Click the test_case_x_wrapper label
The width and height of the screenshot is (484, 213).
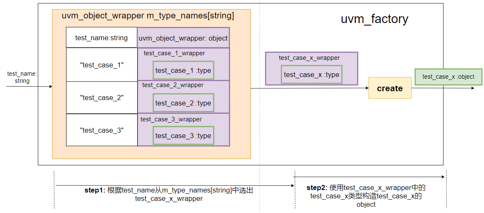click(x=309, y=58)
